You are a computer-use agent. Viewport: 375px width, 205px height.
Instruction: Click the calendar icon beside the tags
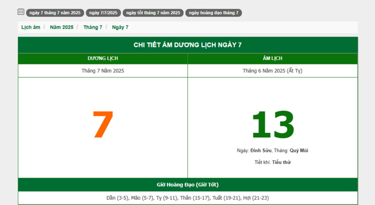[21, 11]
